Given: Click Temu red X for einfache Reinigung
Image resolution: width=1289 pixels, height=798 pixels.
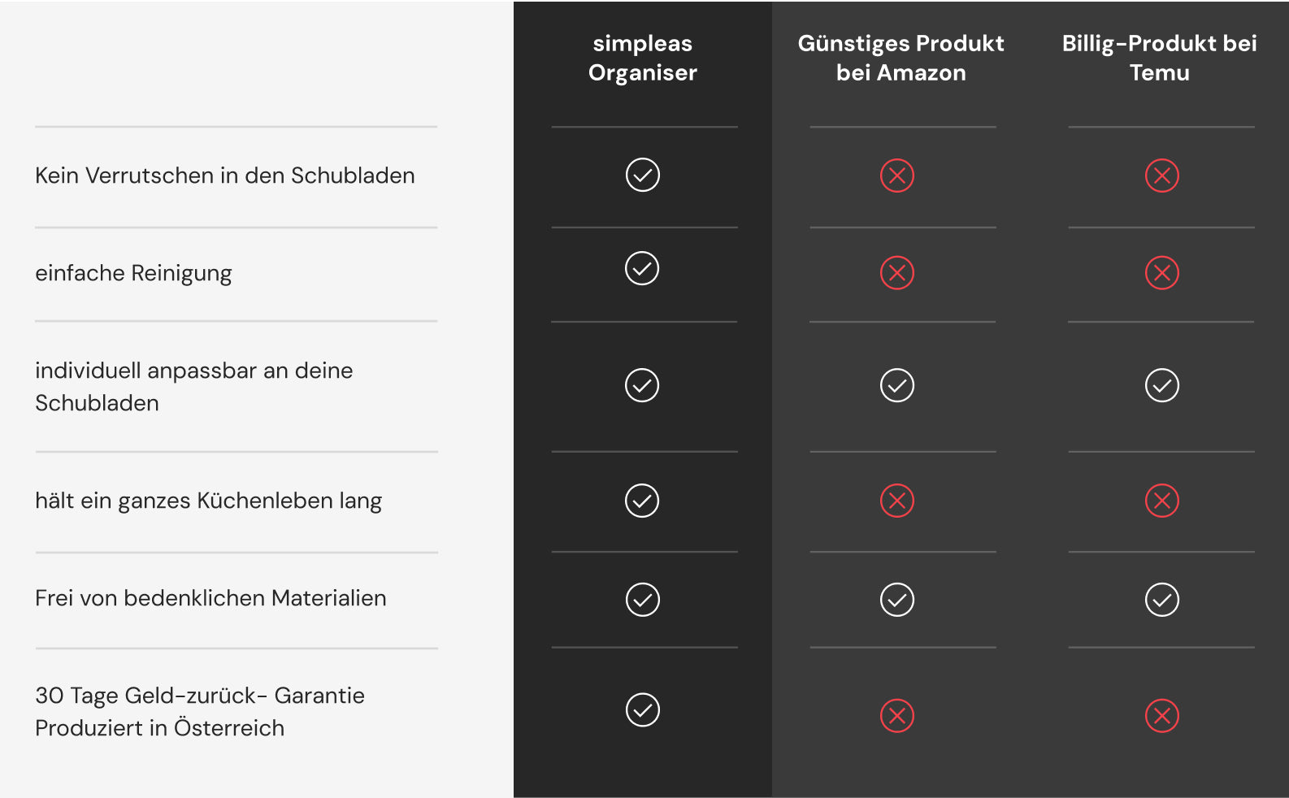Looking at the screenshot, I should [x=1162, y=273].
